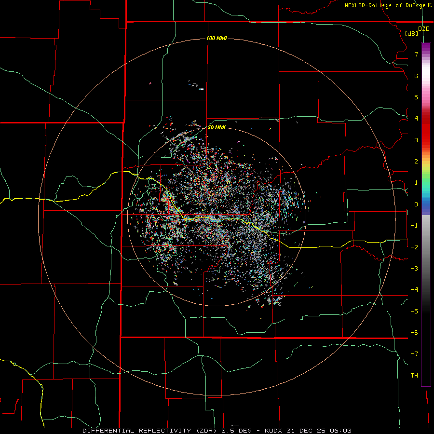Click the '4' value on the color scale

(x=416, y=118)
